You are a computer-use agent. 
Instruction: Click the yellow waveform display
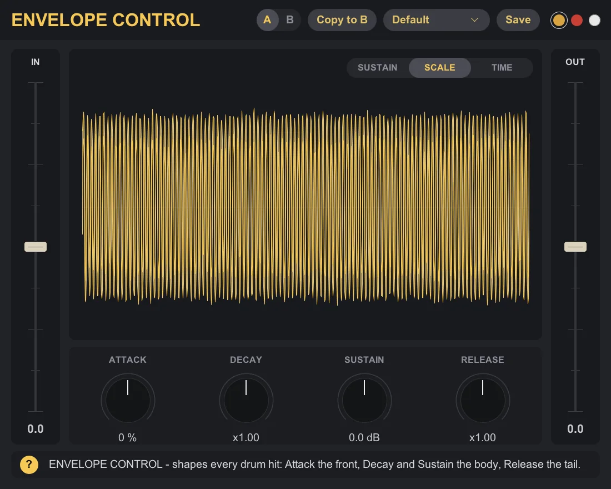point(305,206)
